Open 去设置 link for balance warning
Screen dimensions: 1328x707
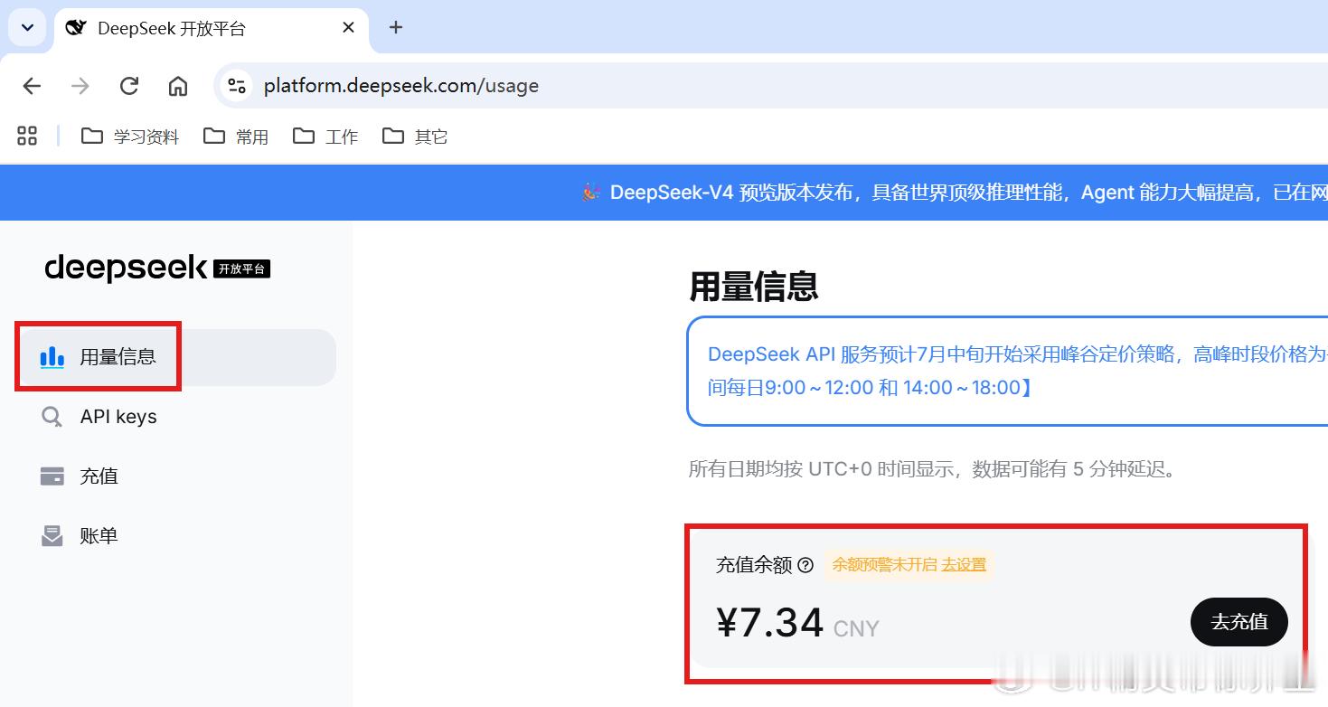tap(964, 564)
